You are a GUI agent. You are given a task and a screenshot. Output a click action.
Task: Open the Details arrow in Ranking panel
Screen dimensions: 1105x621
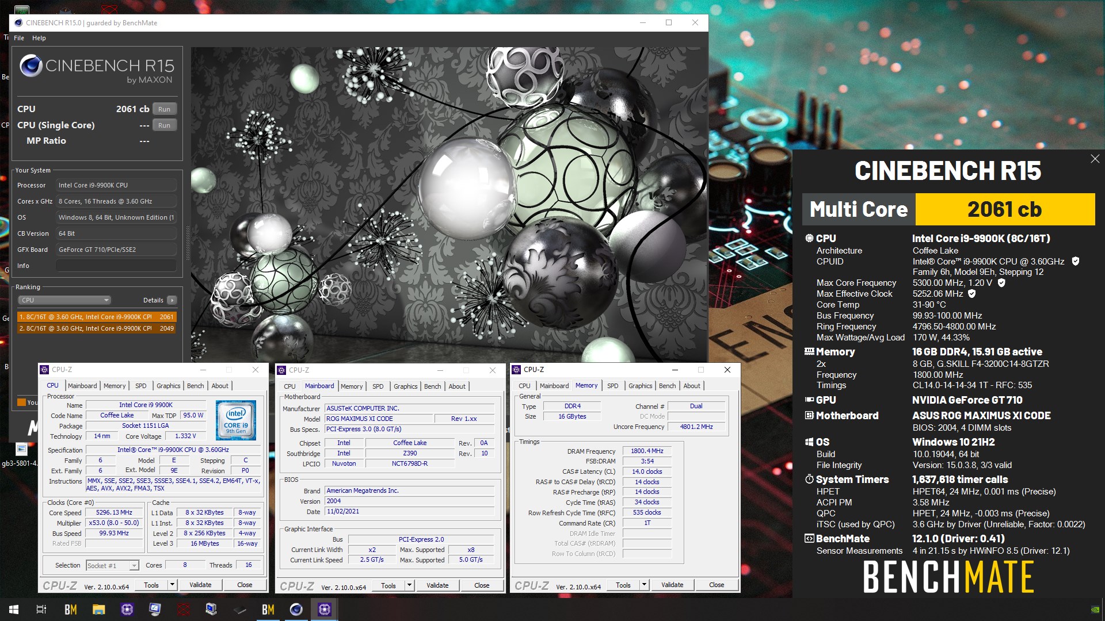[x=172, y=300]
